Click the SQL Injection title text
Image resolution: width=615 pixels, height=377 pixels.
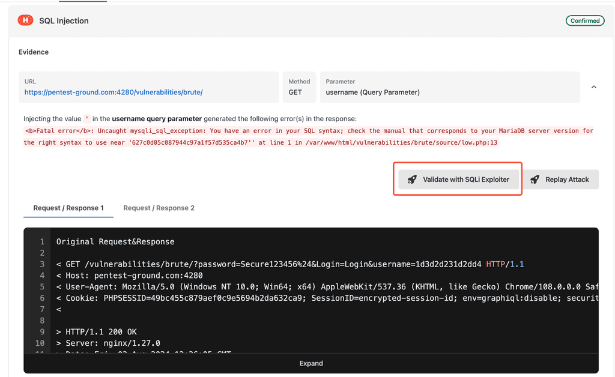click(x=64, y=20)
